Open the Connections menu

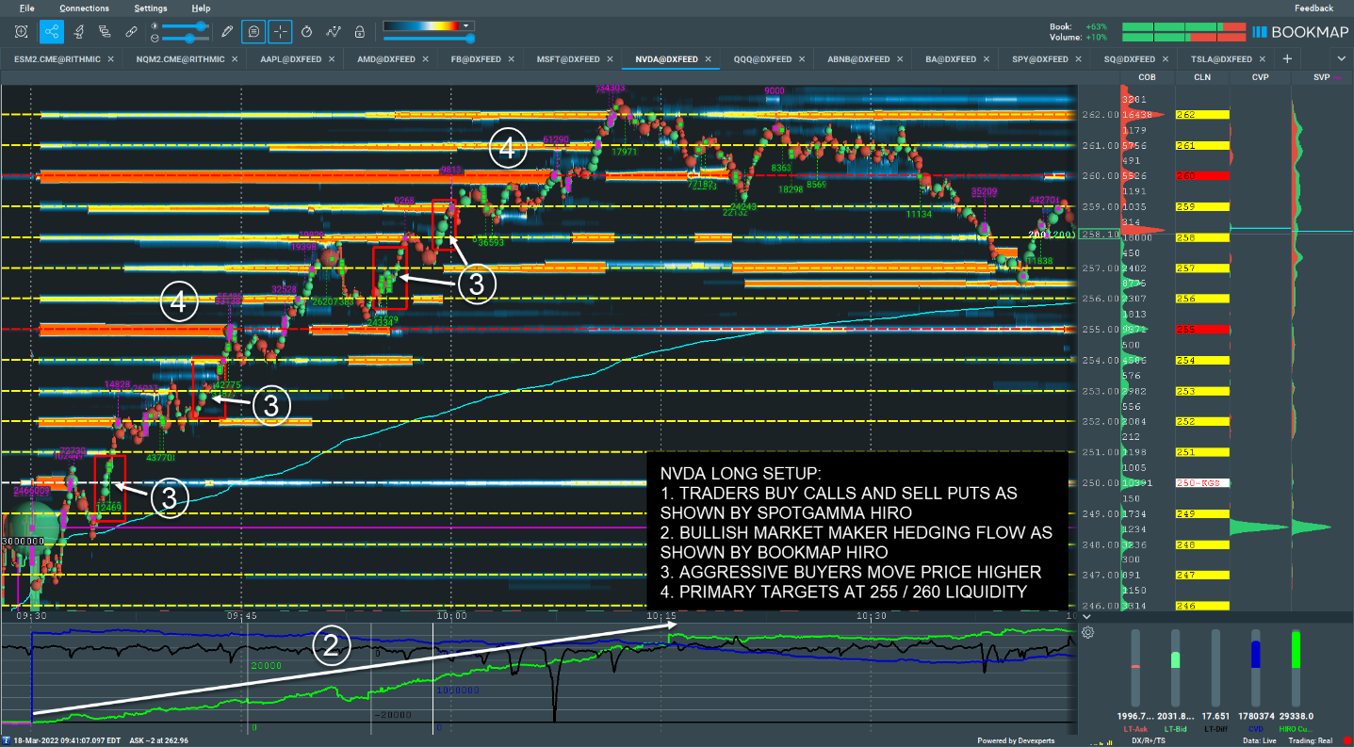point(85,8)
